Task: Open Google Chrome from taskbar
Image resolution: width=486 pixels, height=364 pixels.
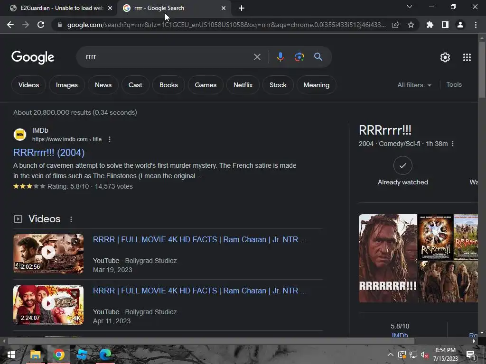Action: point(58,355)
